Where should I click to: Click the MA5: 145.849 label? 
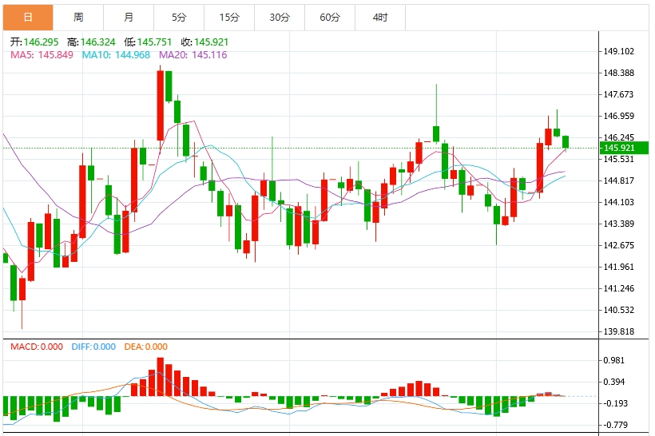[42, 55]
